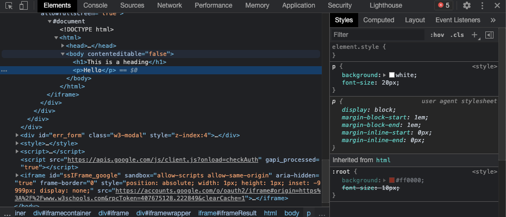Viewport: 506px width, 217px height.
Task: Toggle the .cls class editor
Action: click(x=457, y=35)
